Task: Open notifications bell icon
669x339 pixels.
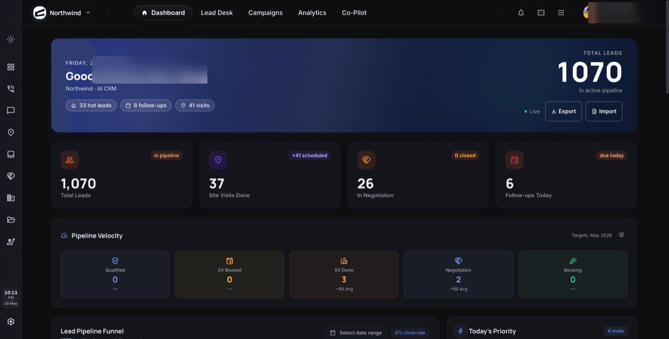Action: point(521,13)
